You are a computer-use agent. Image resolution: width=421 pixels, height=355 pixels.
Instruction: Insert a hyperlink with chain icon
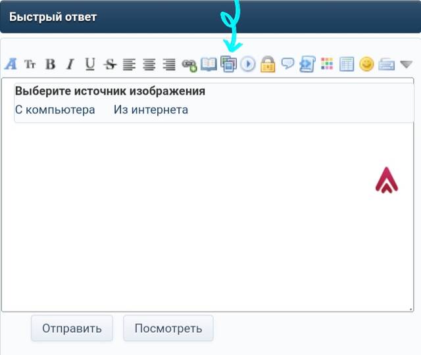(189, 64)
